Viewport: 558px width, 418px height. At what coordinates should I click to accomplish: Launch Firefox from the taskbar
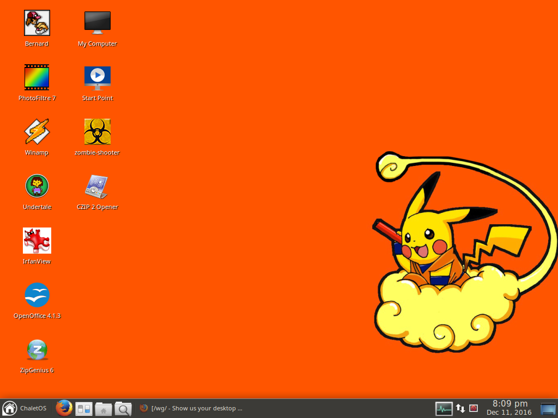click(x=64, y=408)
